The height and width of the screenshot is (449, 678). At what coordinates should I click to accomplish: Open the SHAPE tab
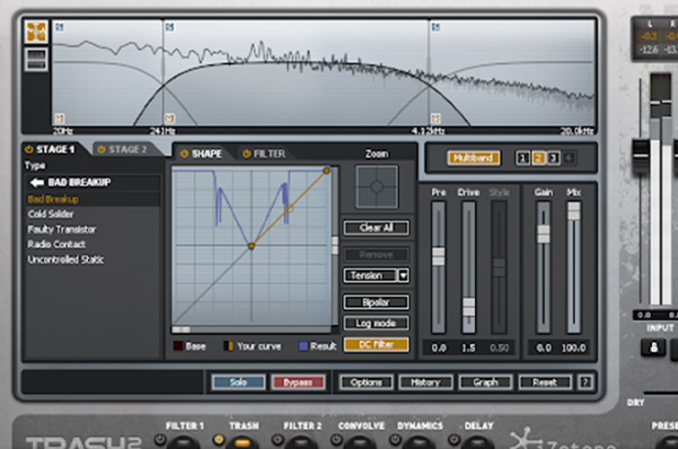coord(206,154)
